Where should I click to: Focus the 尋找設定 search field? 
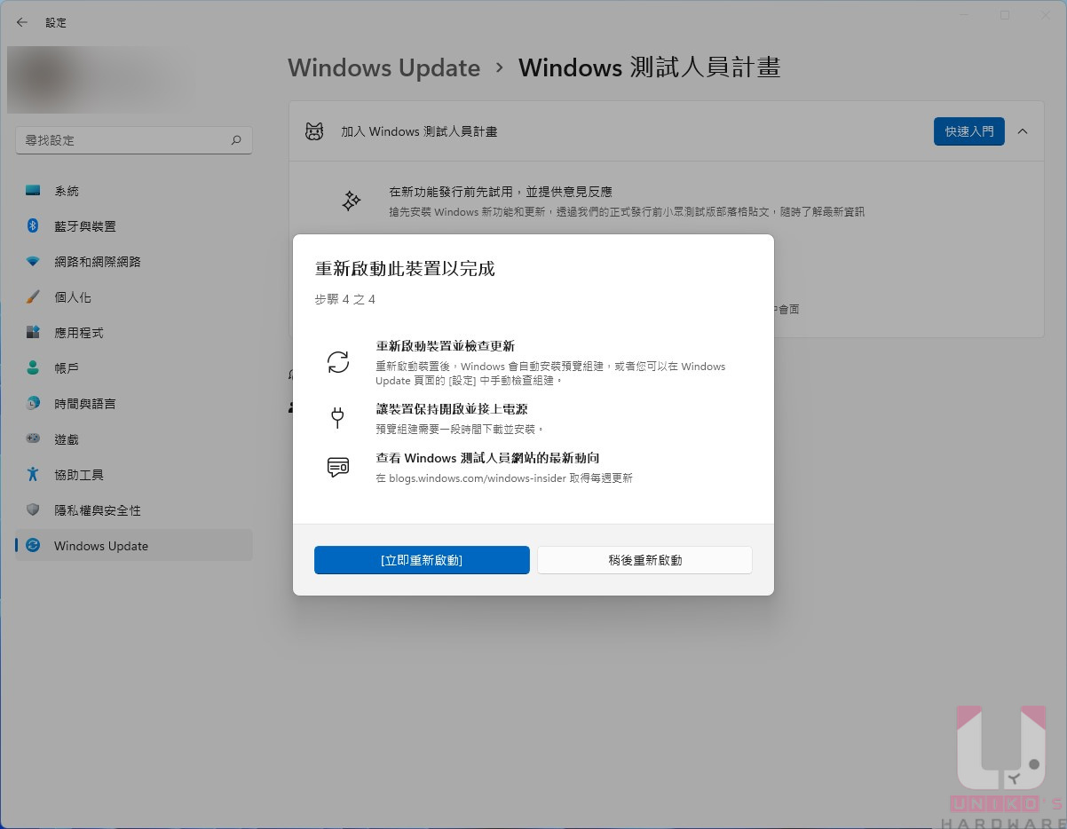tap(134, 140)
